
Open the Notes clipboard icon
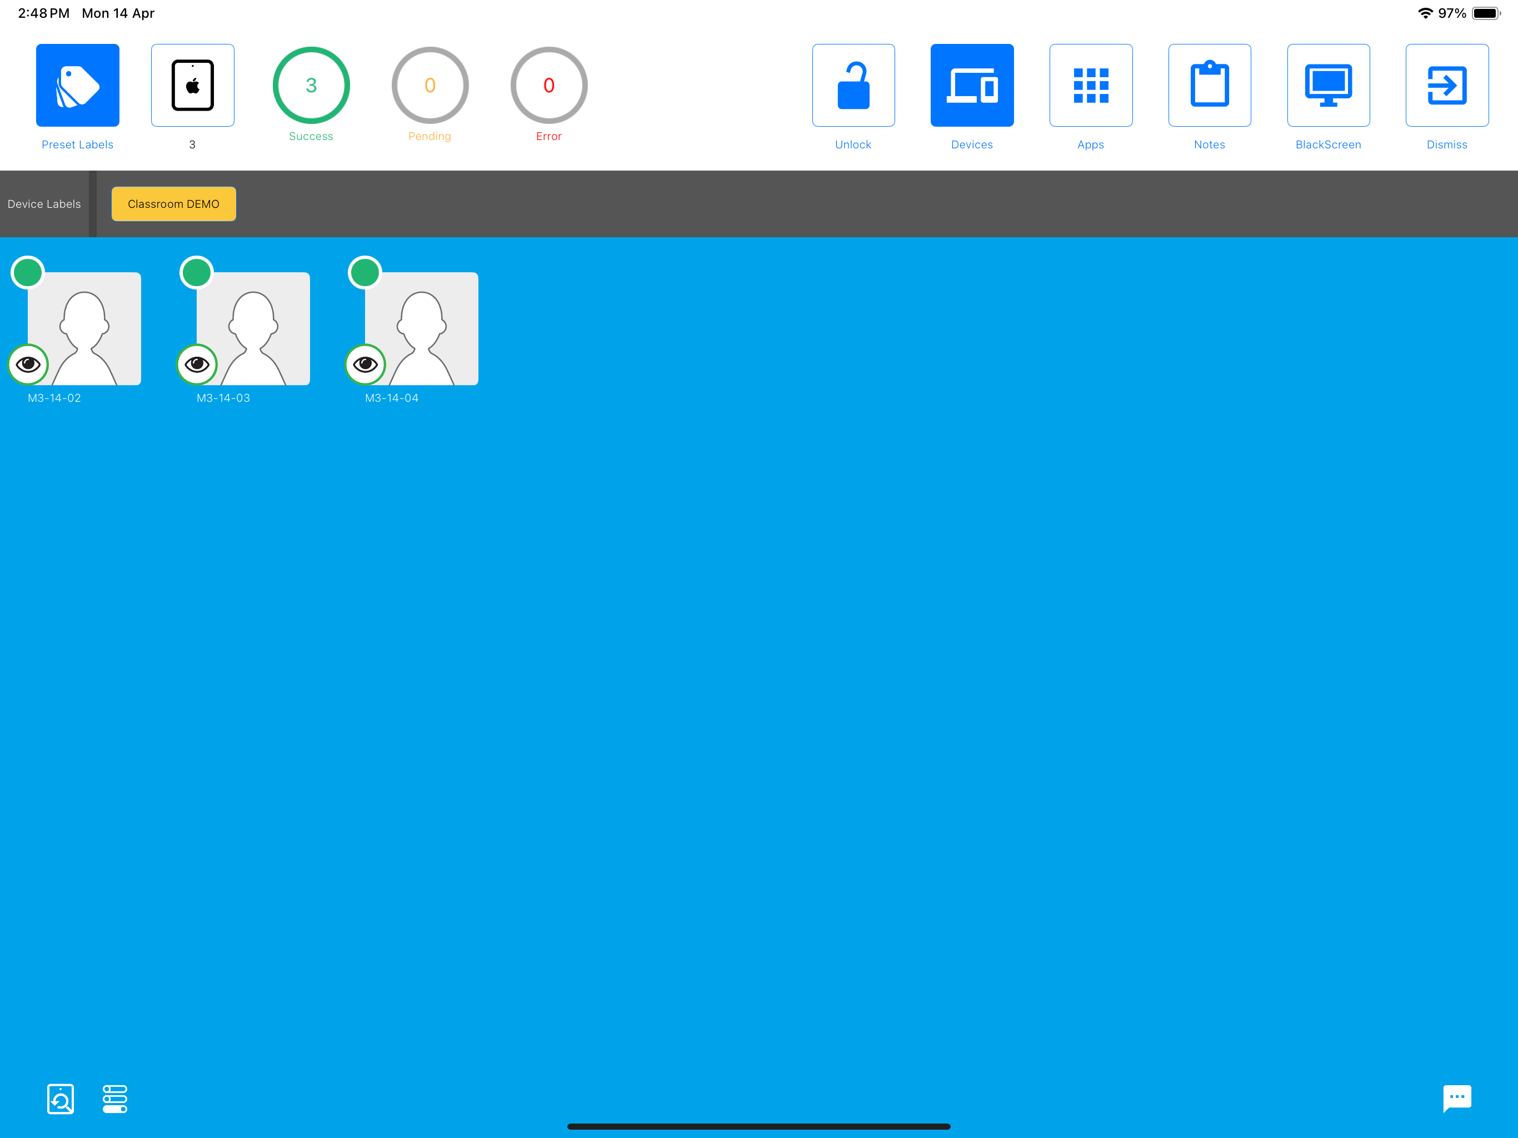tap(1209, 85)
